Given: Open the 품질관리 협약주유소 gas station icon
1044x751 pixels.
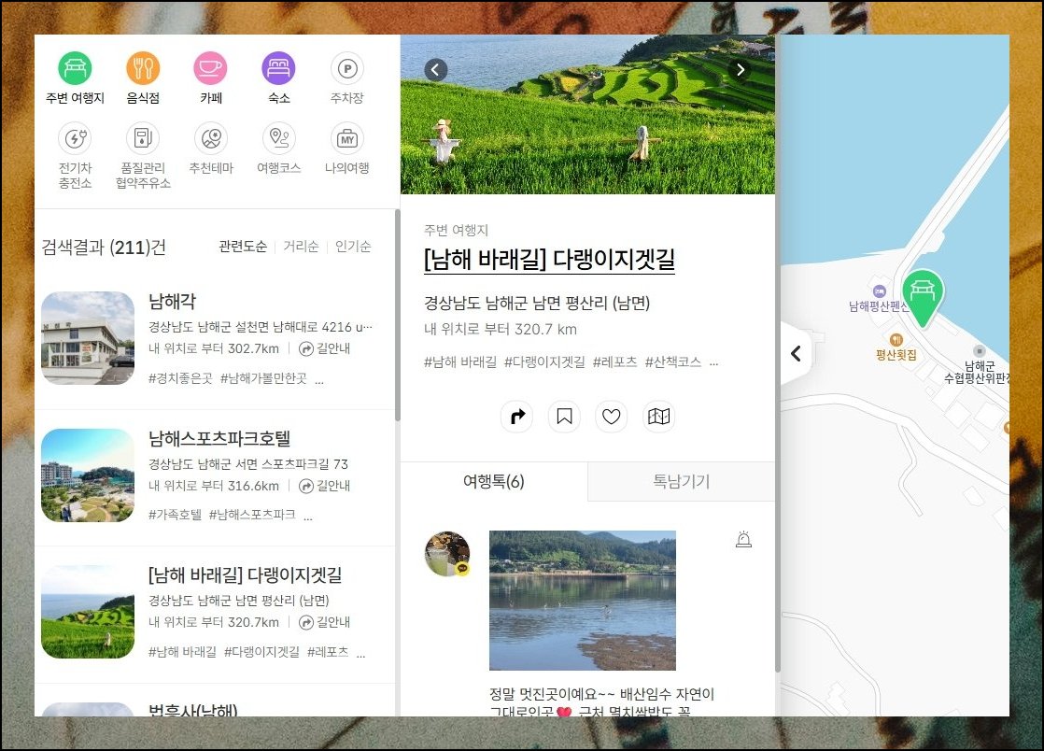Looking at the screenshot, I should coord(143,138).
